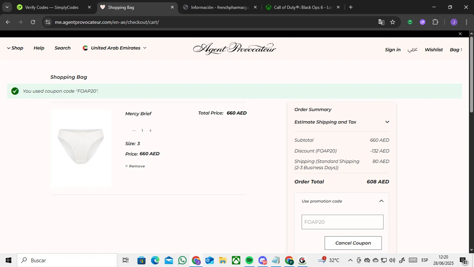The height and width of the screenshot is (267, 474).
Task: Click the ESP language indicator
Action: tap(425, 260)
